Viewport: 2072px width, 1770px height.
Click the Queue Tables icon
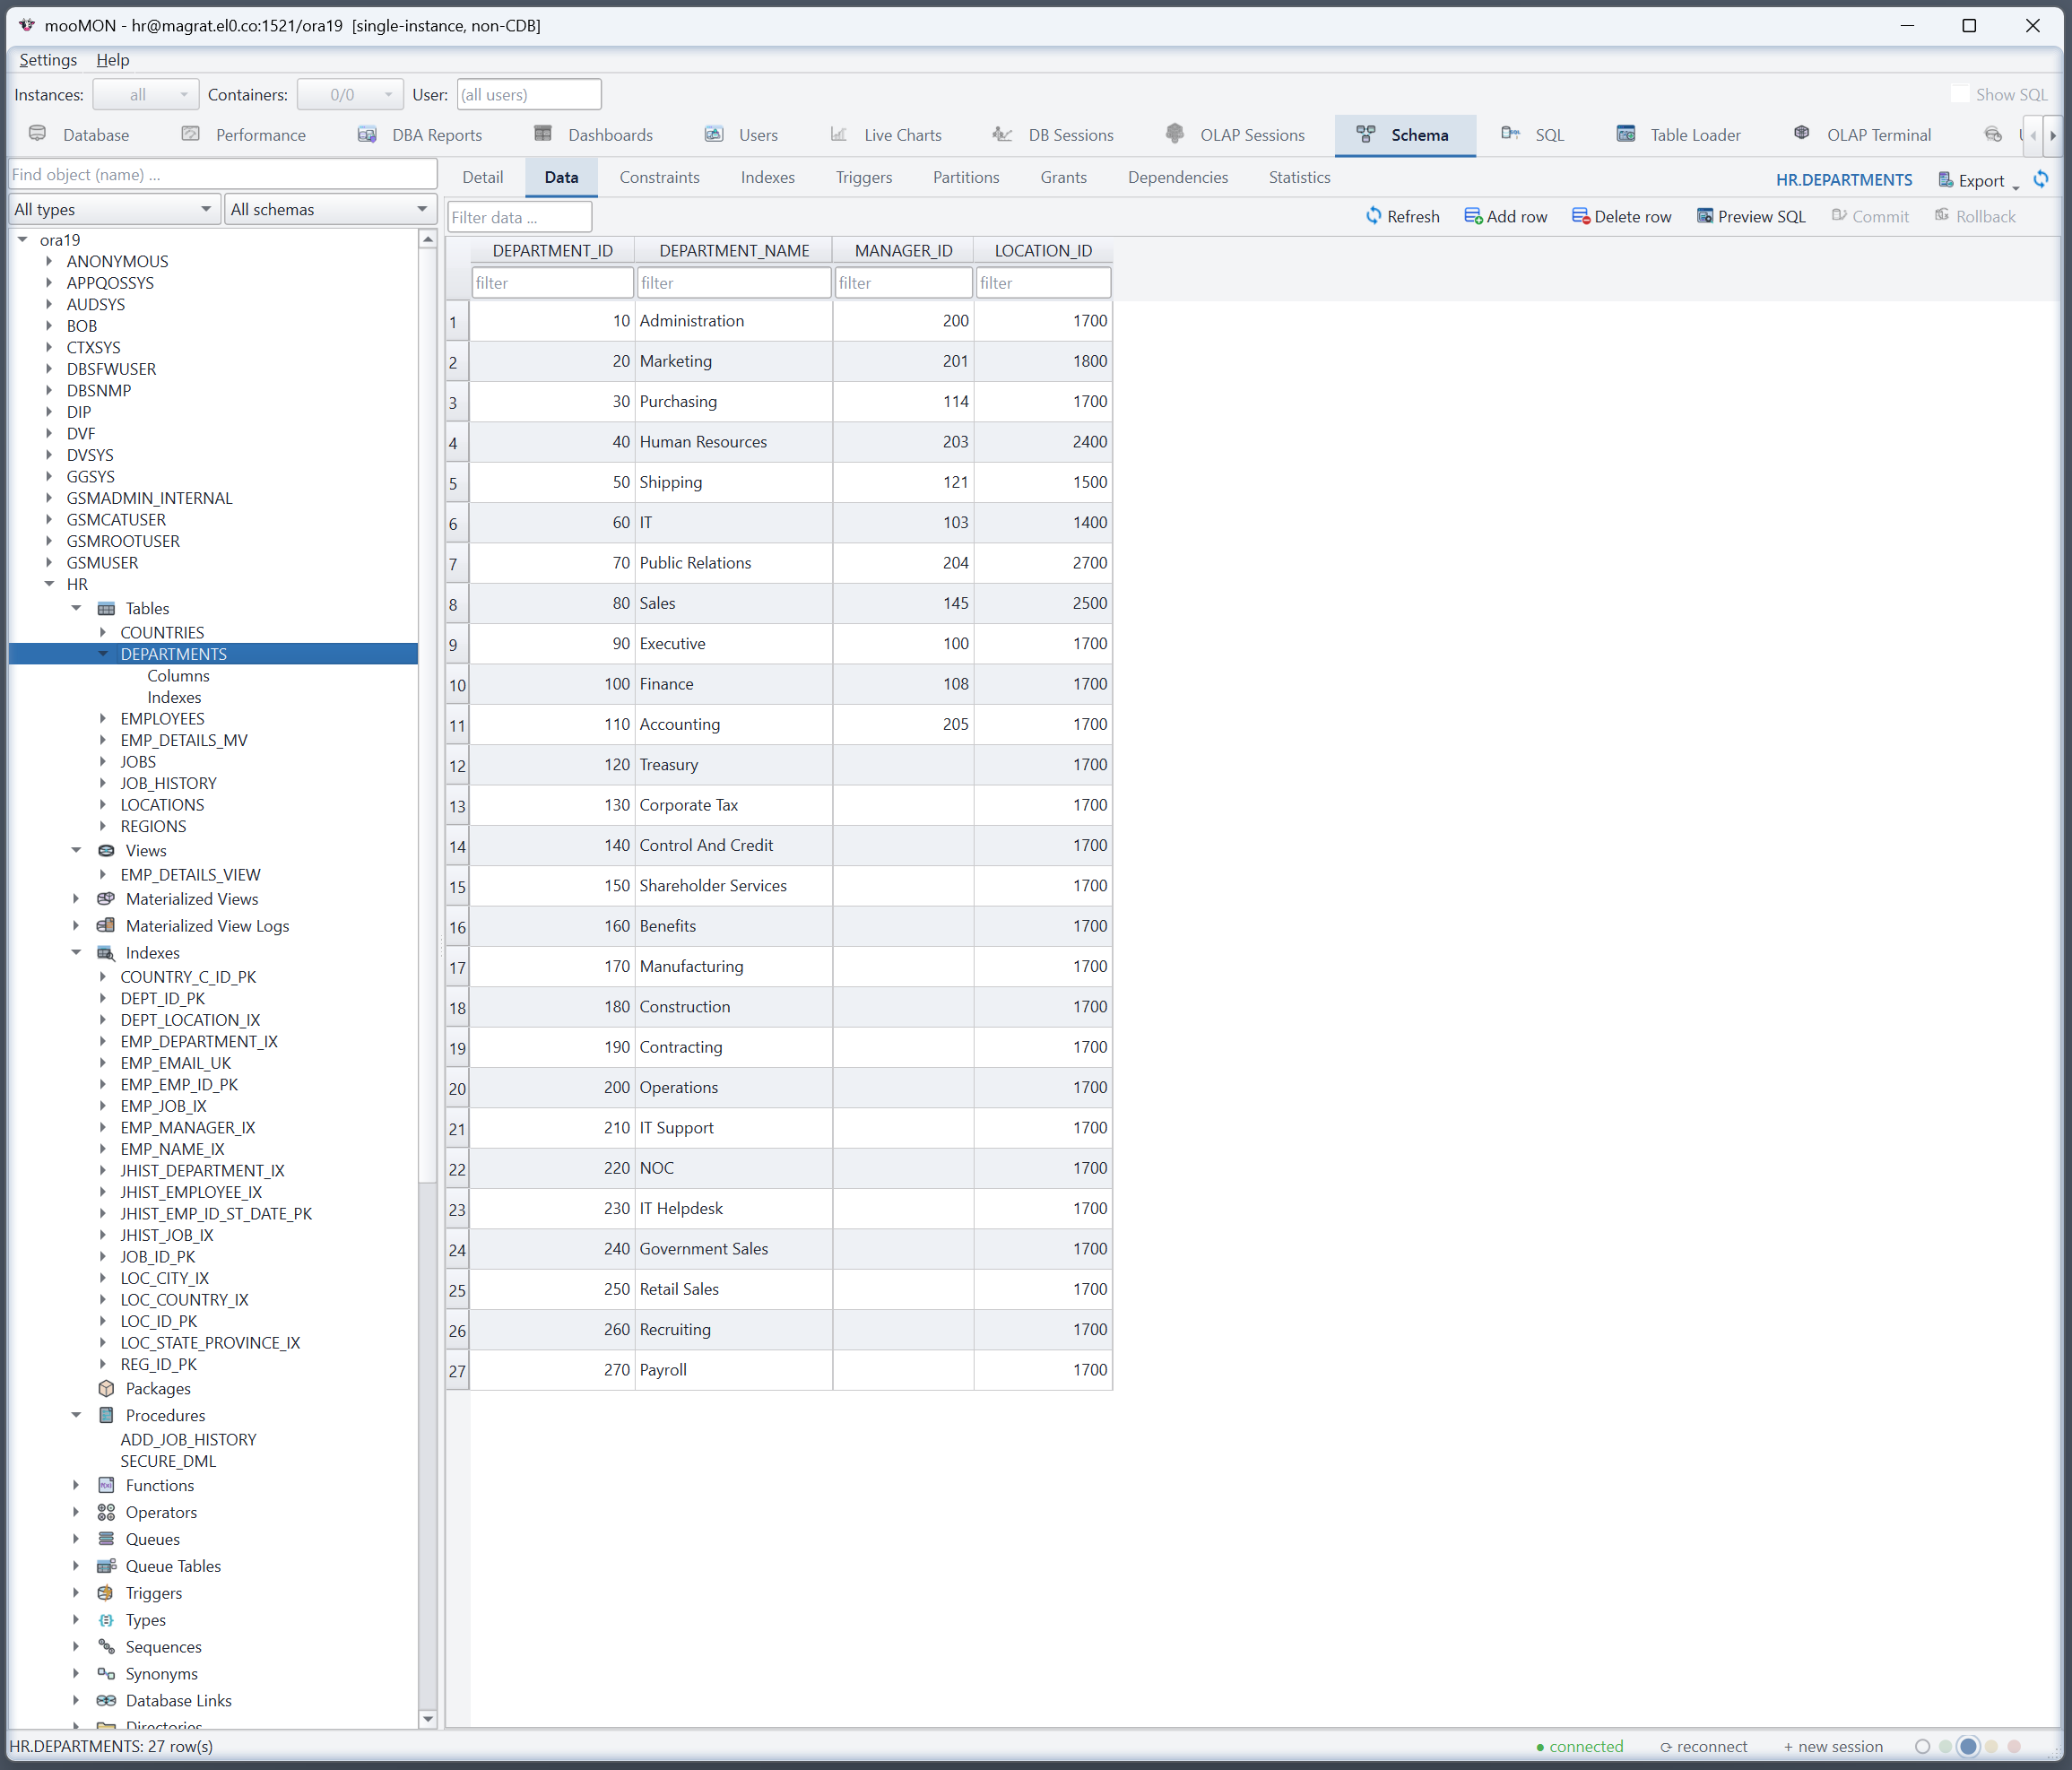106,1566
